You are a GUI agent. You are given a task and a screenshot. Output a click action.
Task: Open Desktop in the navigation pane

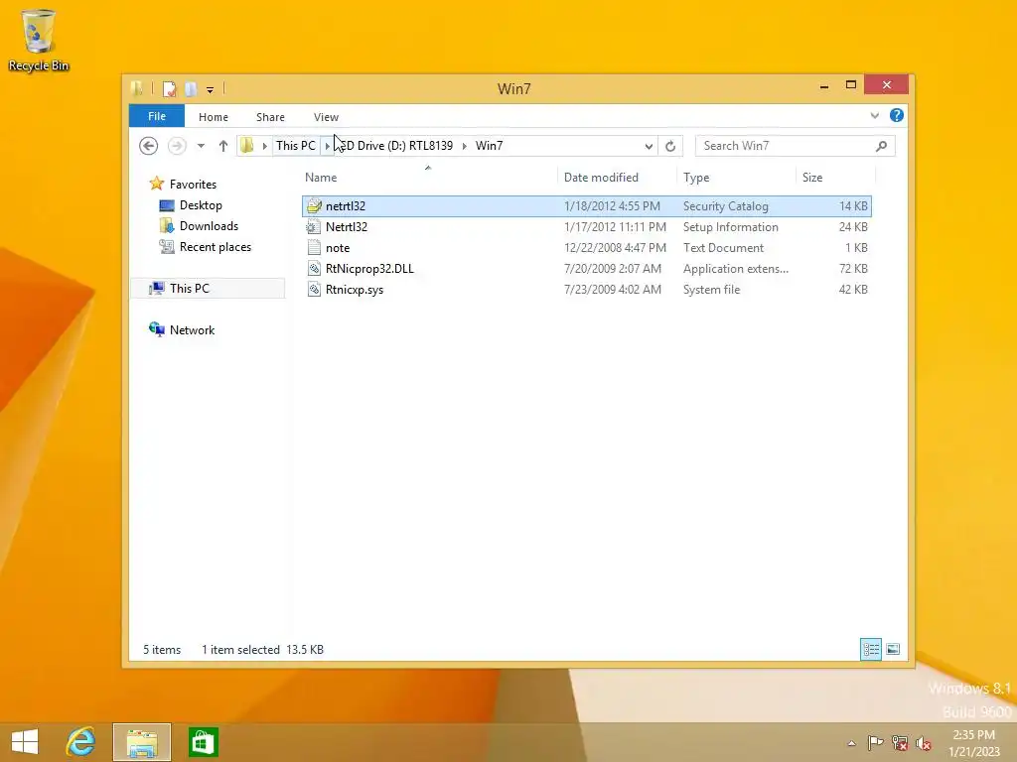pyautogui.click(x=201, y=204)
